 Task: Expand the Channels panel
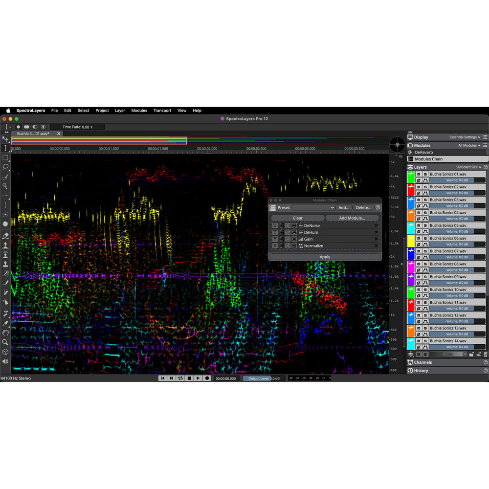click(x=422, y=362)
